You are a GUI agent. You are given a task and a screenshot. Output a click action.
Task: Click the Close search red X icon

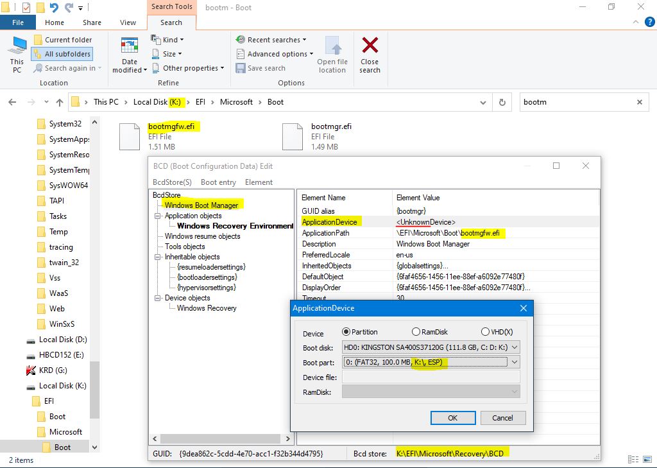[x=370, y=46]
